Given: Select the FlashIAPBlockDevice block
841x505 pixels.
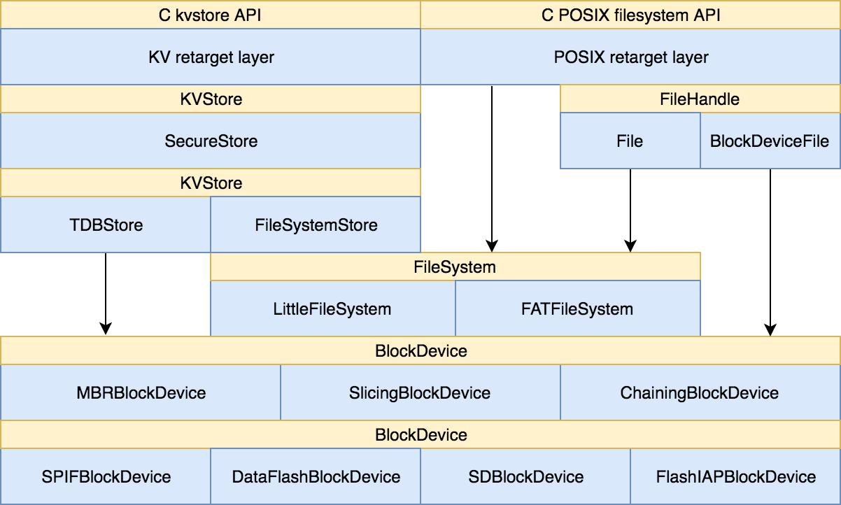Looking at the screenshot, I should 735,476.
